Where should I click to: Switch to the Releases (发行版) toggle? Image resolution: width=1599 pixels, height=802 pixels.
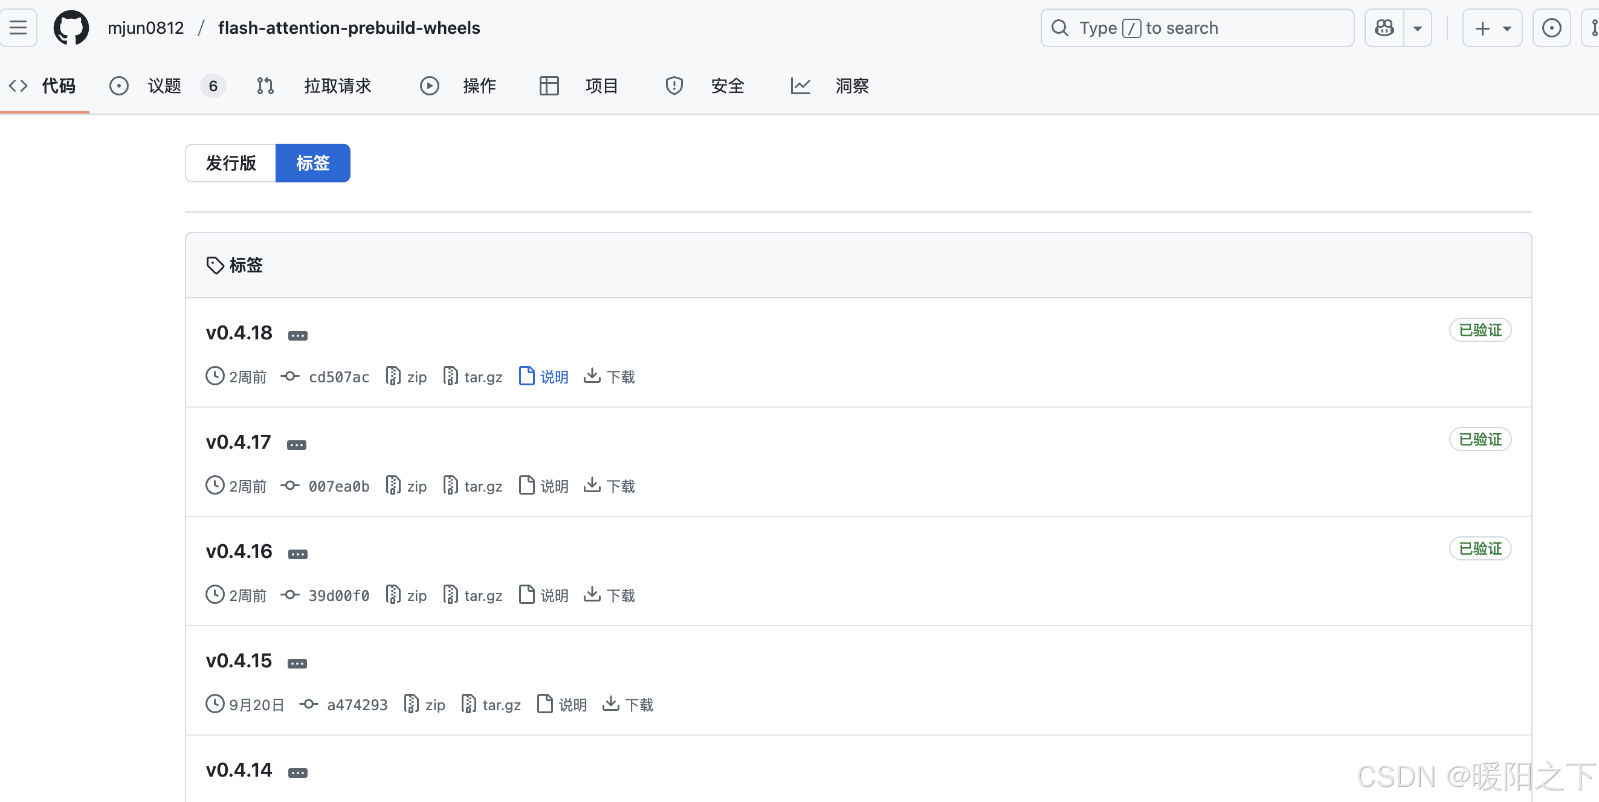[x=230, y=163]
